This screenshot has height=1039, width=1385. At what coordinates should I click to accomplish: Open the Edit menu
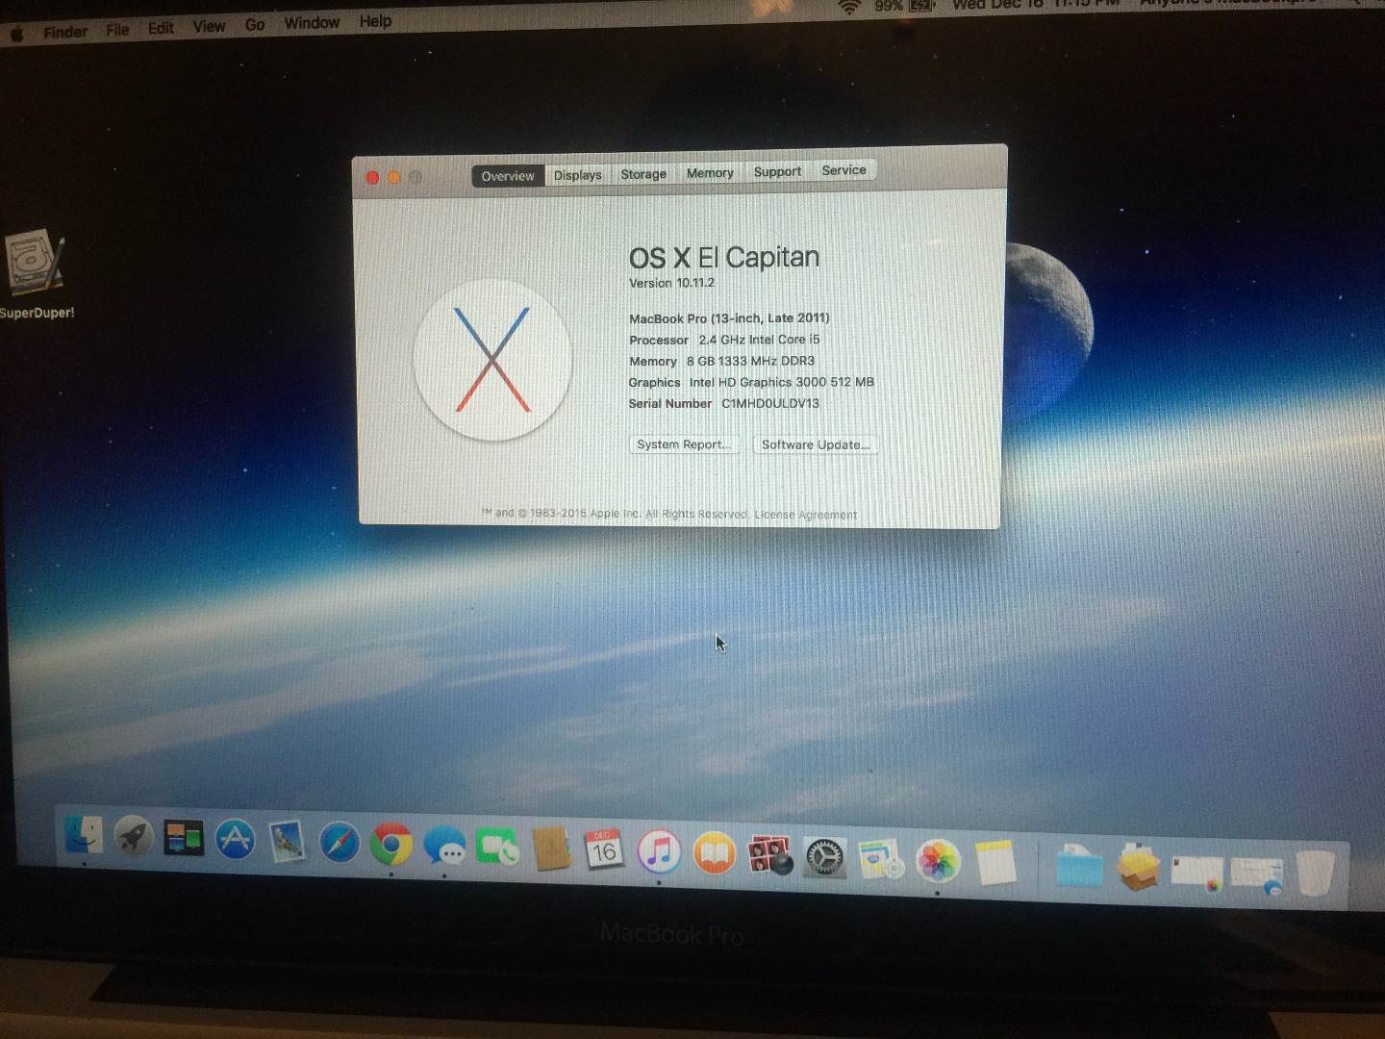[161, 28]
